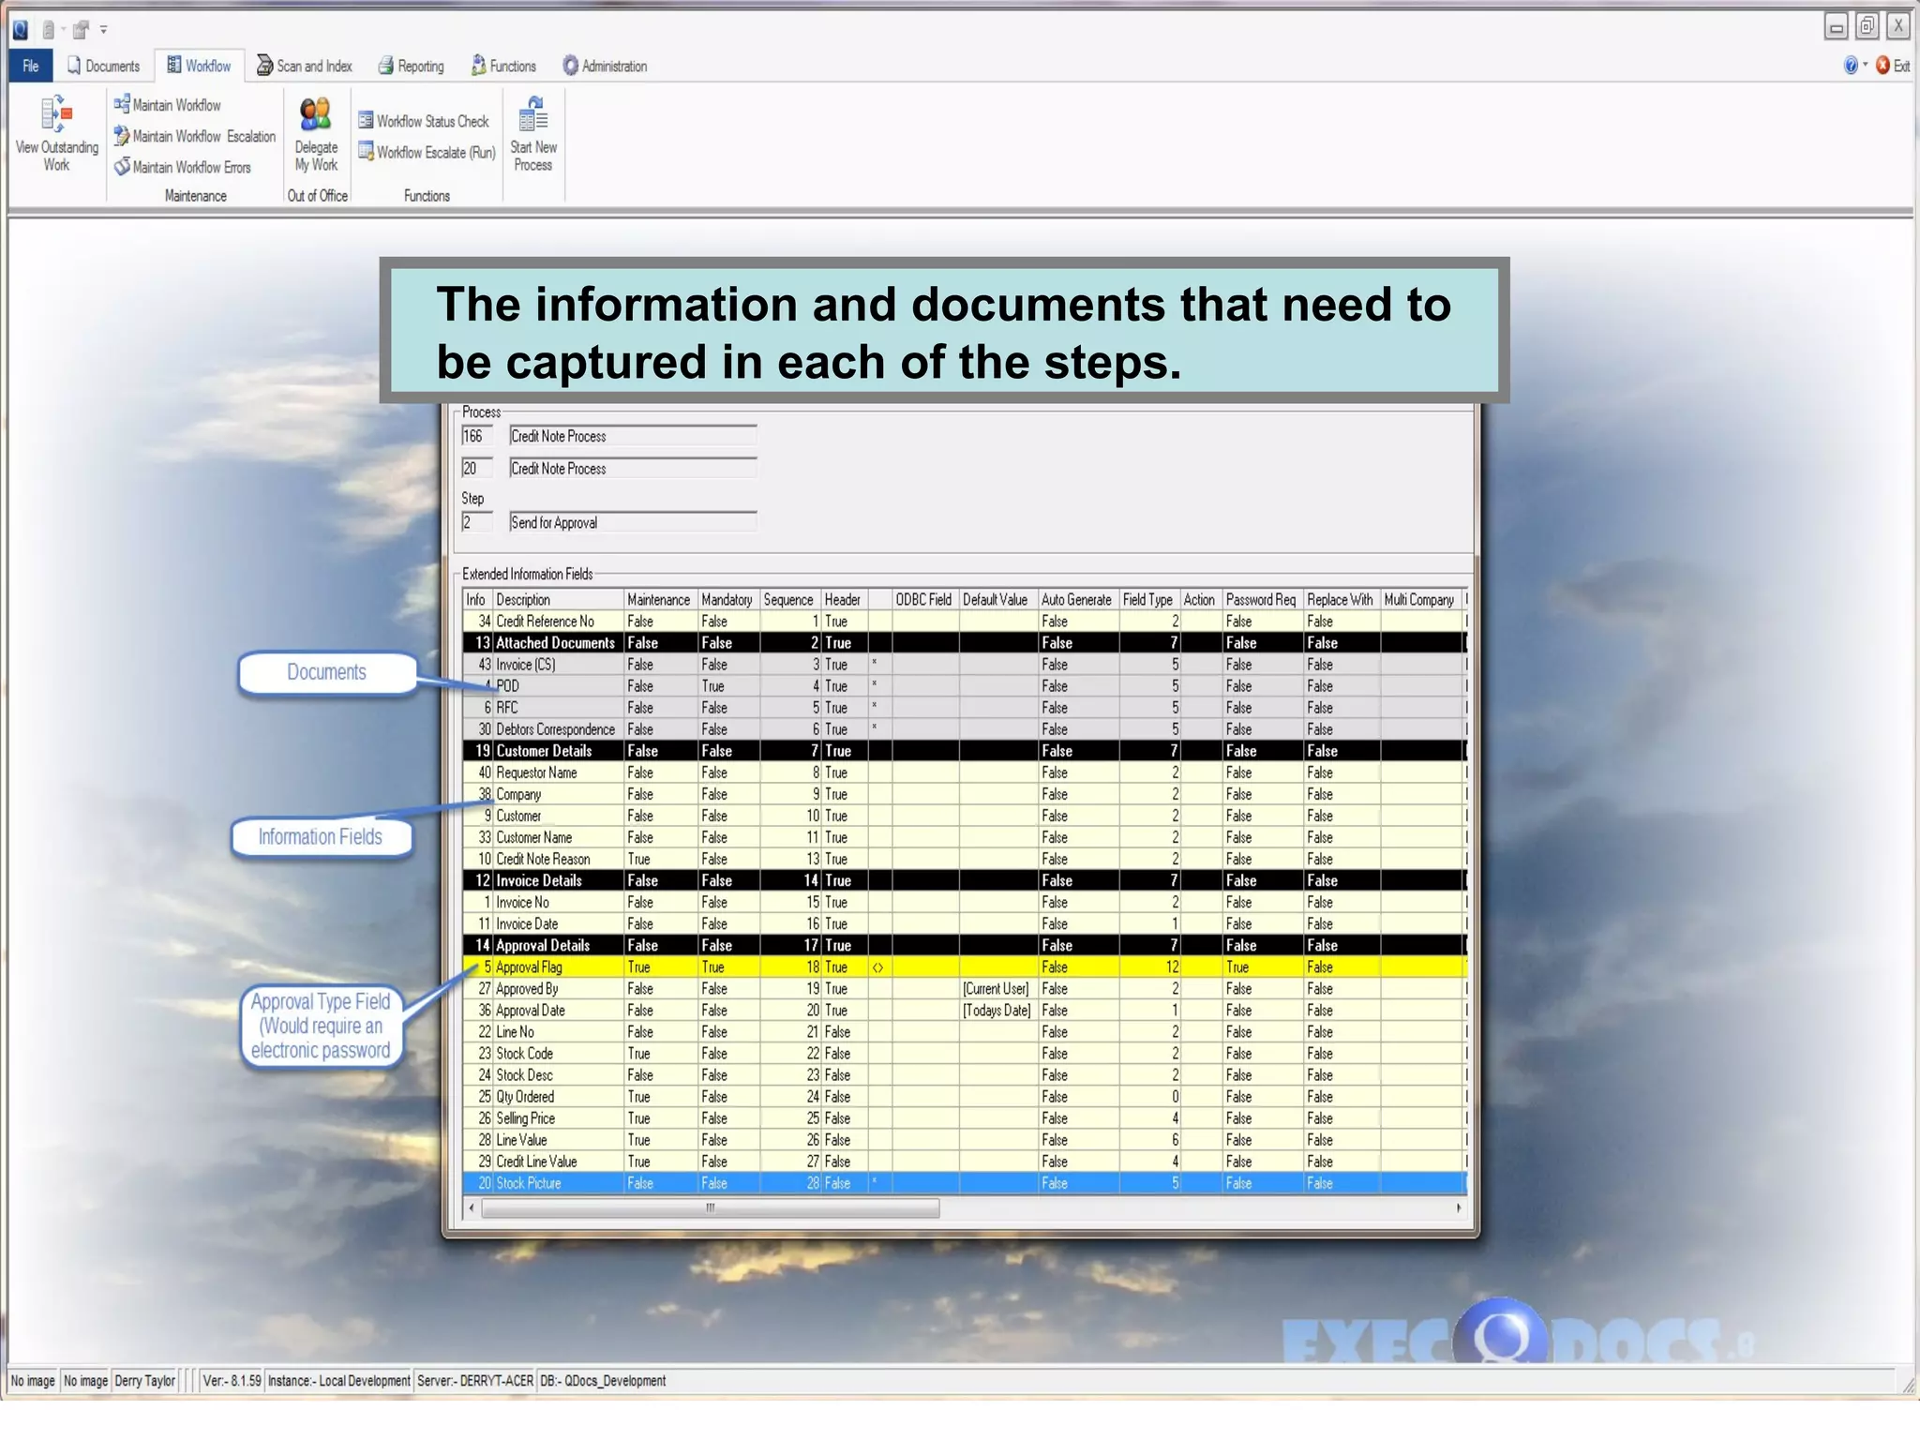This screenshot has width=1920, height=1440.
Task: Select the Stock Code row
Action: pyautogui.click(x=964, y=1053)
